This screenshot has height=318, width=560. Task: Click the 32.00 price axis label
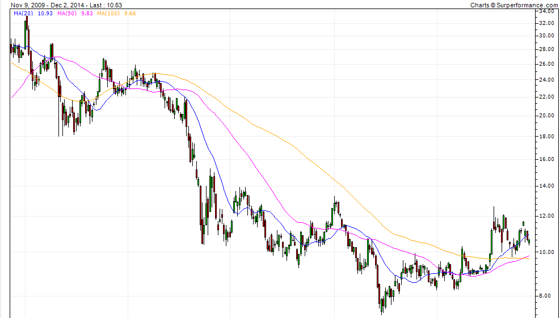[x=546, y=23]
